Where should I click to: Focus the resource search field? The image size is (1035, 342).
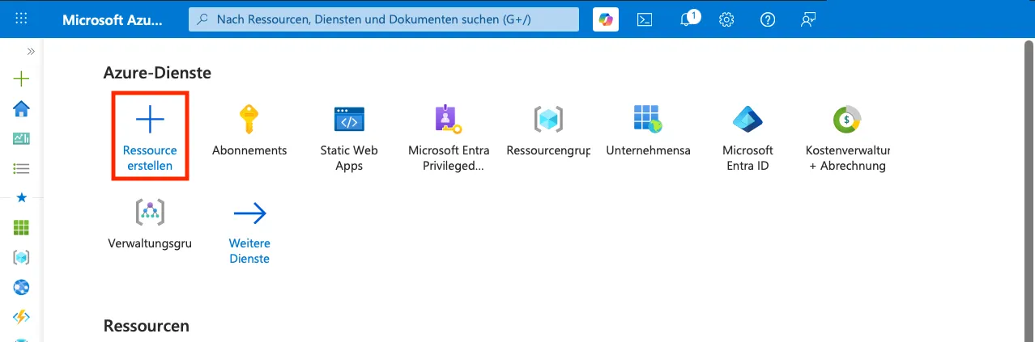384,19
